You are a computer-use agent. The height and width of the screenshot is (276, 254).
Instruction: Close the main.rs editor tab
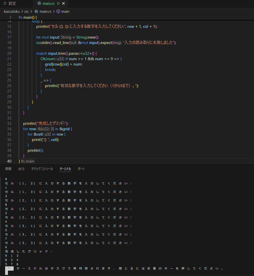pyautogui.click(x=63, y=3)
